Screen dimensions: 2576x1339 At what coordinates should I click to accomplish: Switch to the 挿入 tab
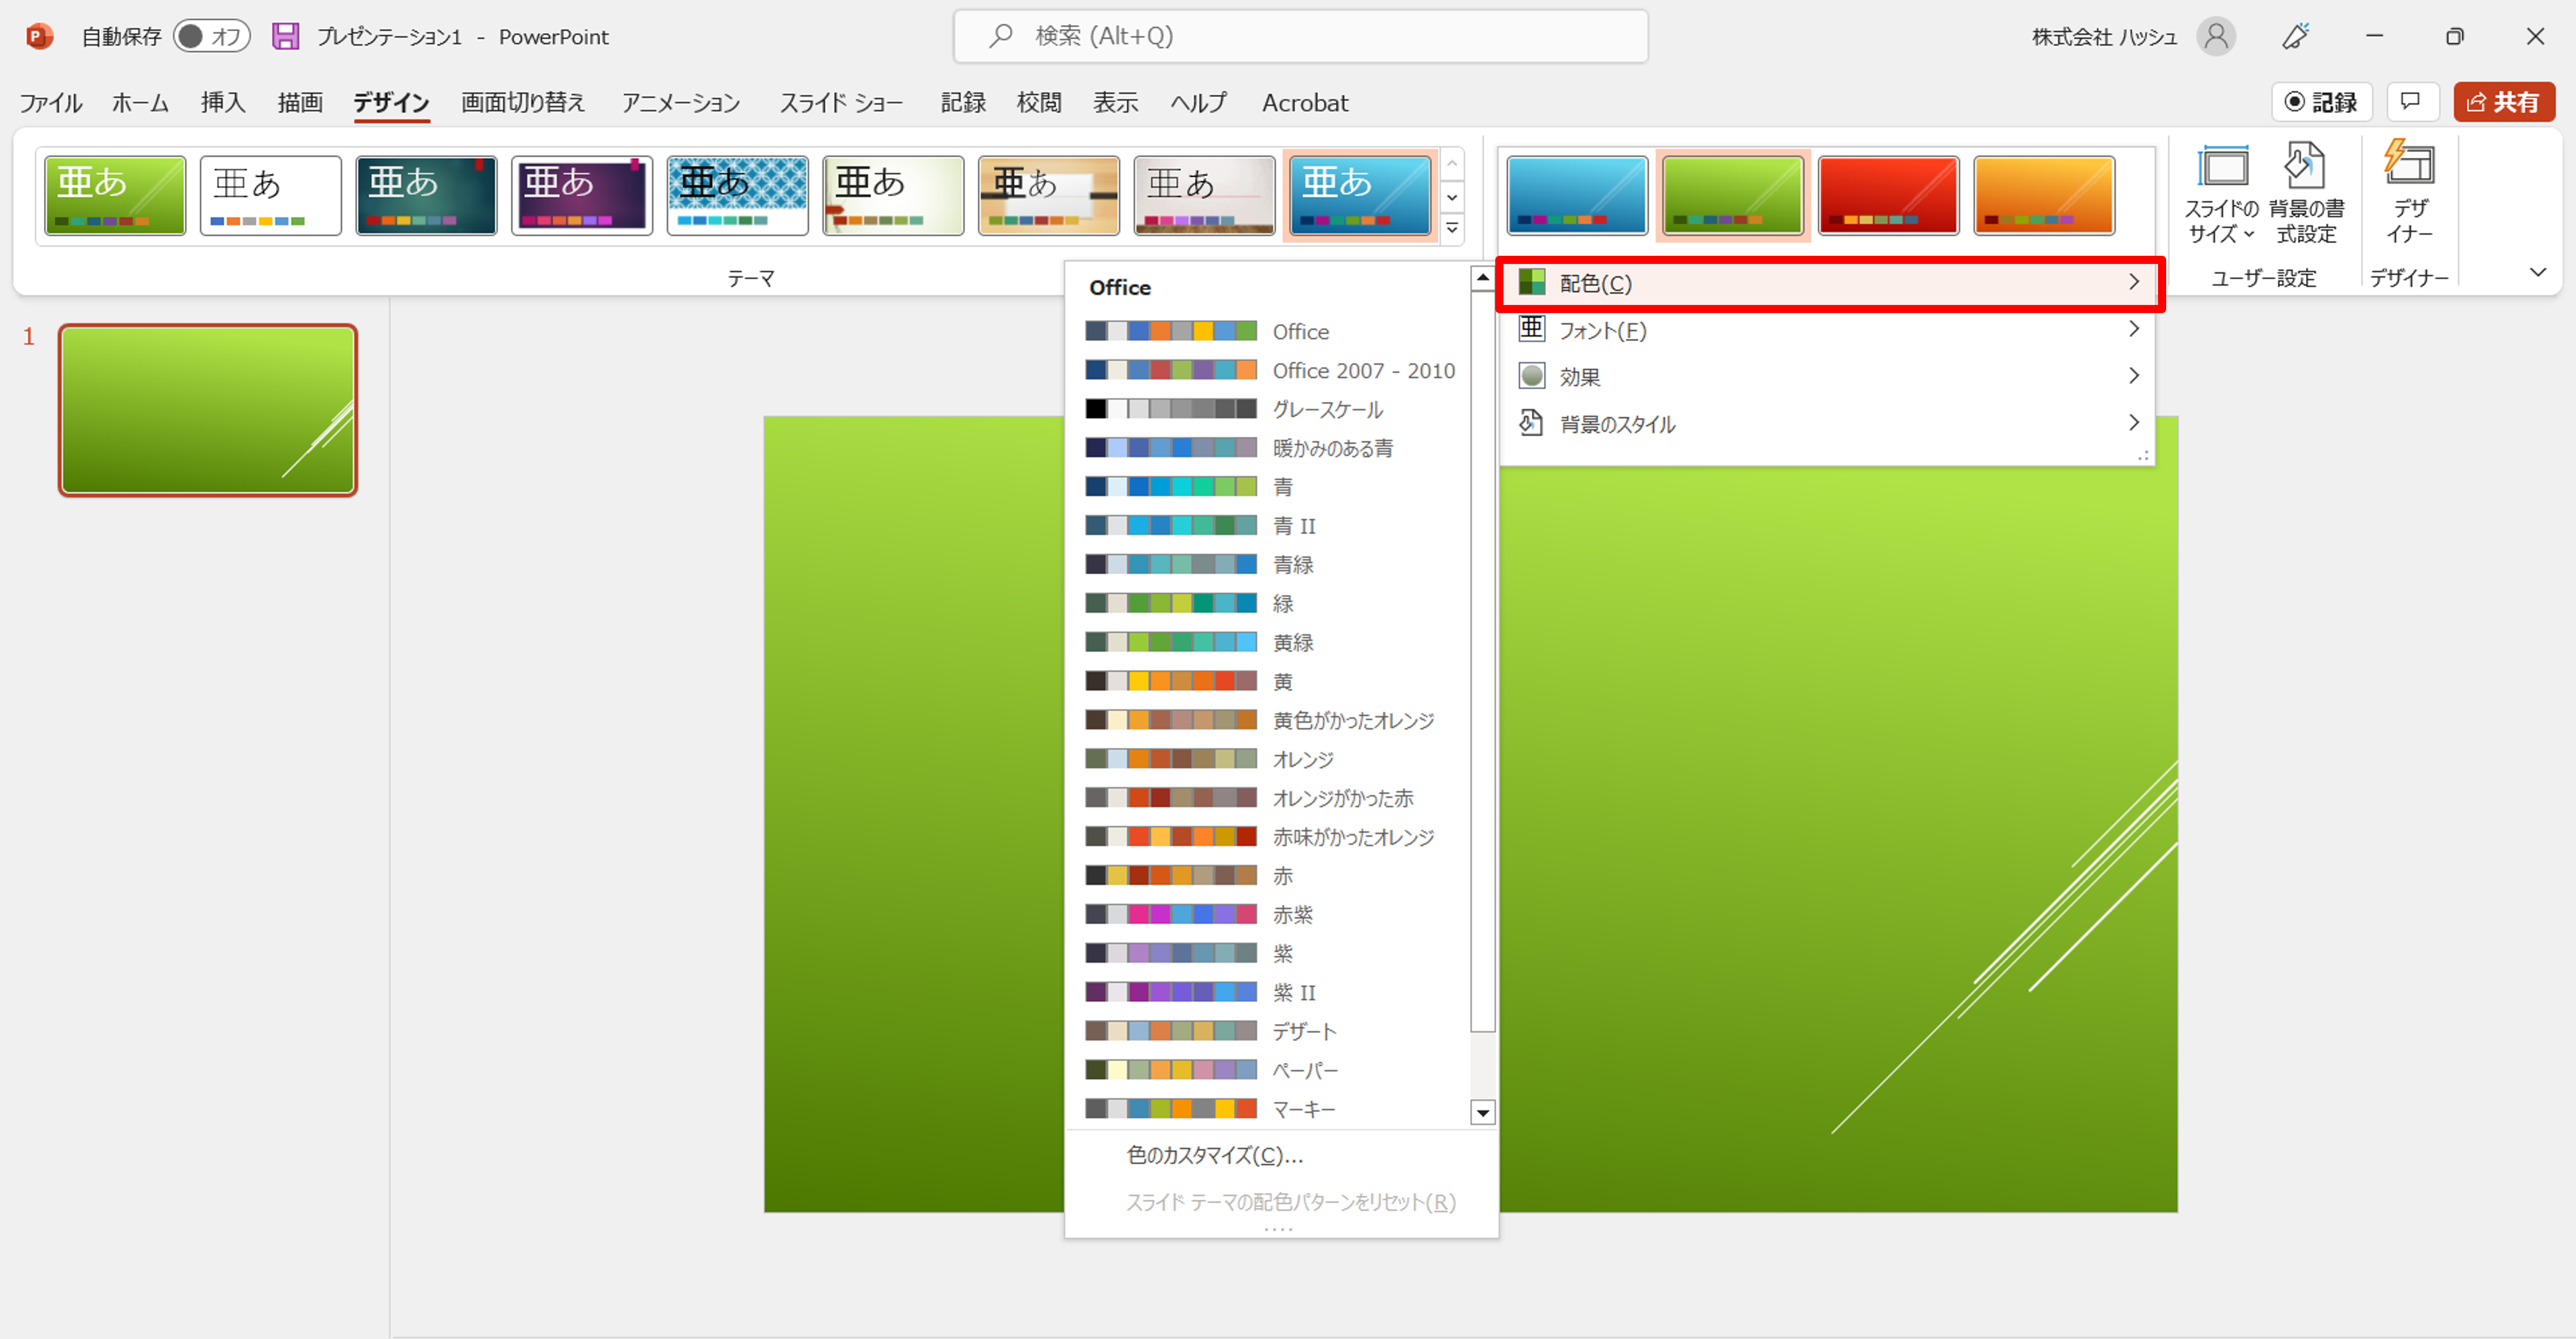223,103
